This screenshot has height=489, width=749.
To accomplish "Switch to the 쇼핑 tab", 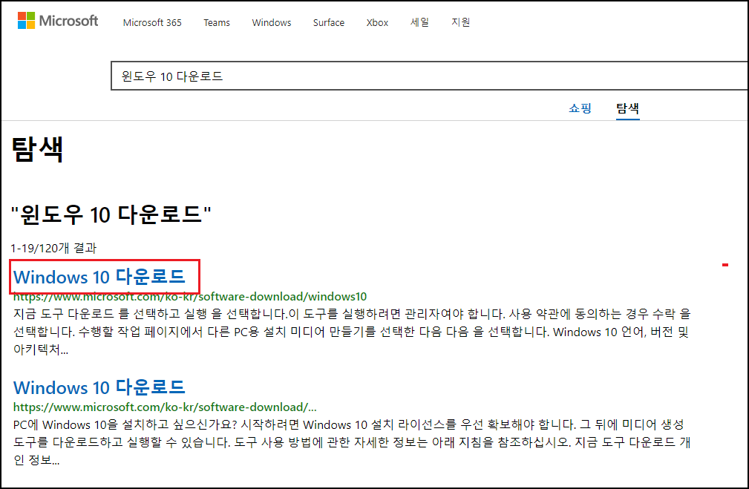I will tap(580, 108).
